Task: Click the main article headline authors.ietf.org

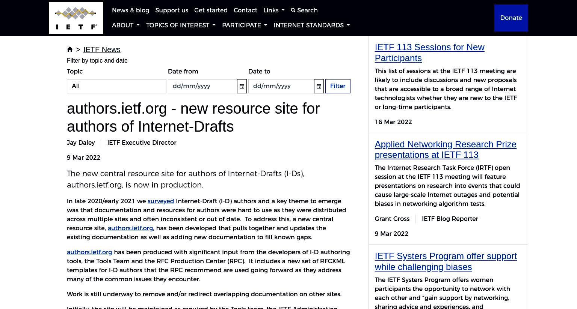Action: (x=193, y=117)
